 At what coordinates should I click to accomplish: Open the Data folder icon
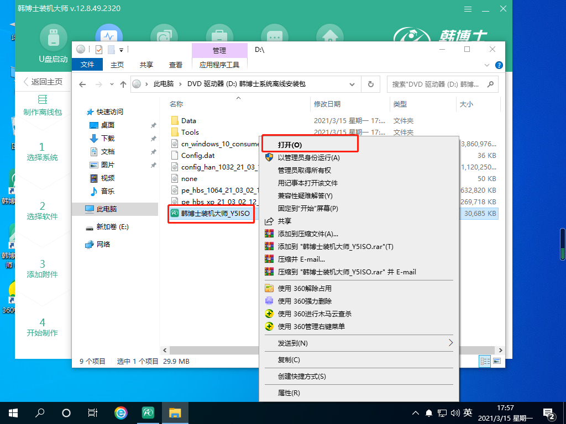coord(175,120)
